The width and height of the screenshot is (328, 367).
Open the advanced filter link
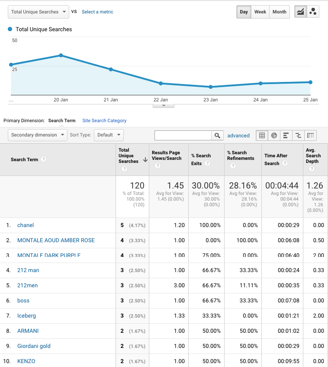click(x=238, y=136)
